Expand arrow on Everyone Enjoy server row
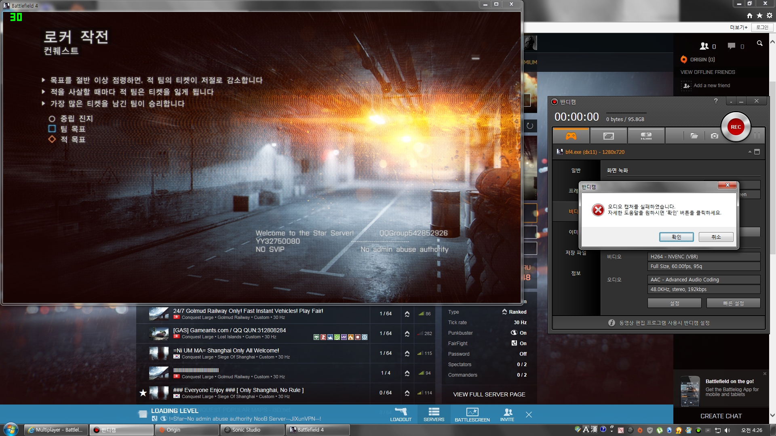Viewport: 776px width, 436px height. click(x=407, y=393)
